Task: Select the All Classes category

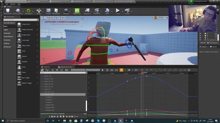Action: coord(7,47)
